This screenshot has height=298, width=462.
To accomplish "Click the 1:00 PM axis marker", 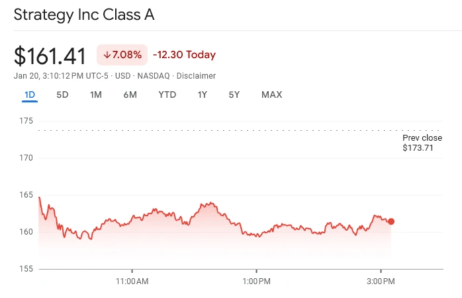I will (x=256, y=281).
